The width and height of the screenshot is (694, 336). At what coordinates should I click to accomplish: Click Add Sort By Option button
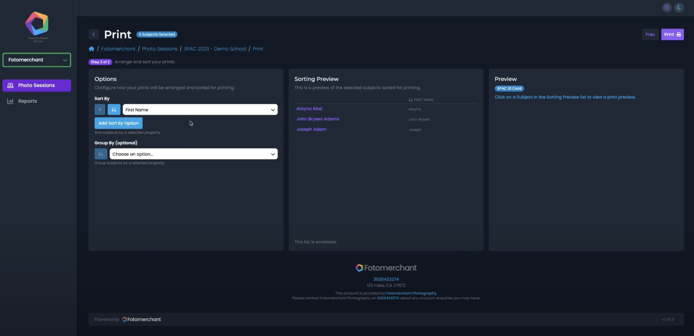119,123
